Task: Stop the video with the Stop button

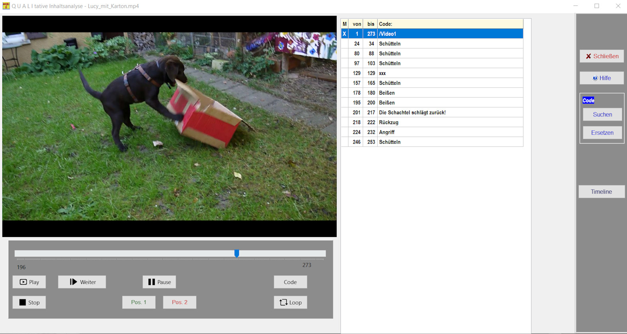Action: (x=29, y=302)
